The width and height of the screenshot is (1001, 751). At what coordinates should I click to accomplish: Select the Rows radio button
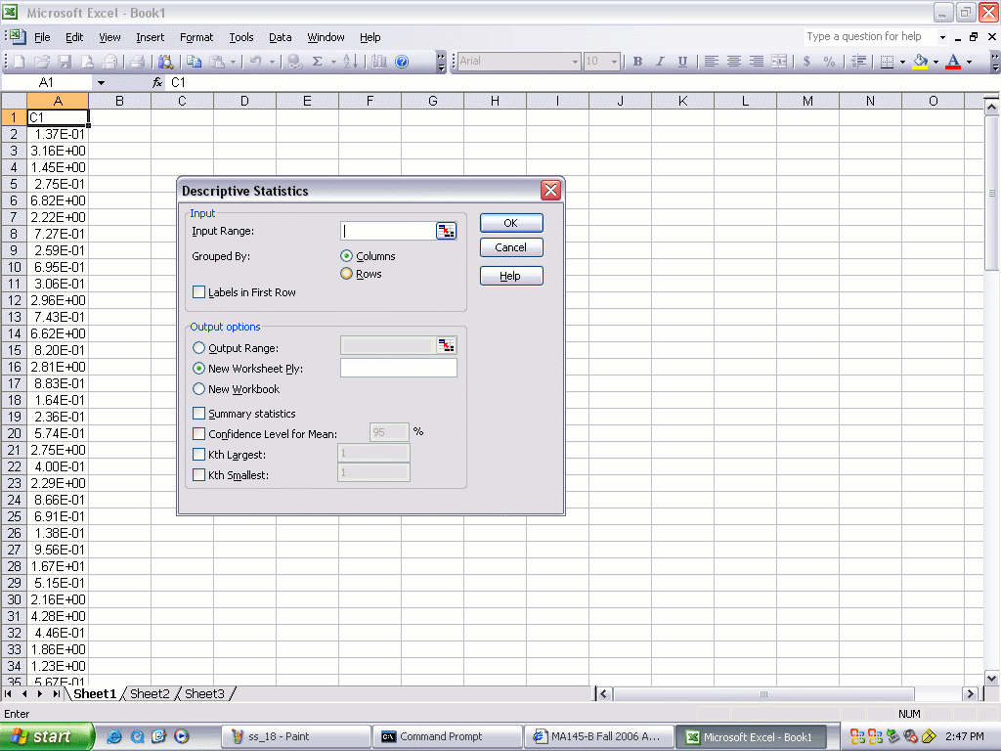[x=346, y=274]
